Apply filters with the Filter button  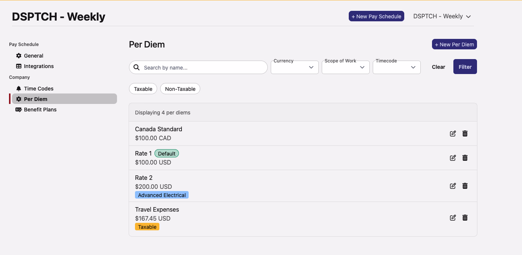[465, 67]
